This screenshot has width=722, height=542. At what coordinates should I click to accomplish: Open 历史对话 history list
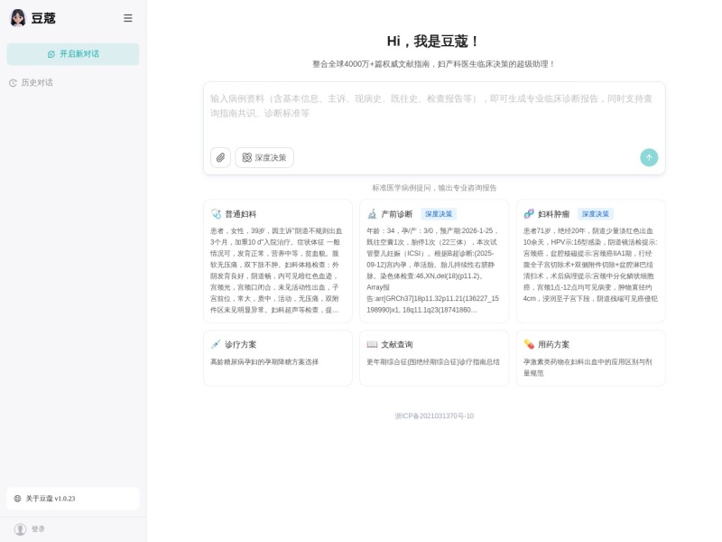click(37, 82)
